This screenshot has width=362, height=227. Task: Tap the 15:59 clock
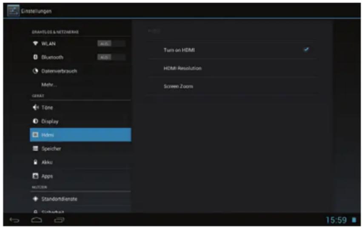(x=336, y=220)
